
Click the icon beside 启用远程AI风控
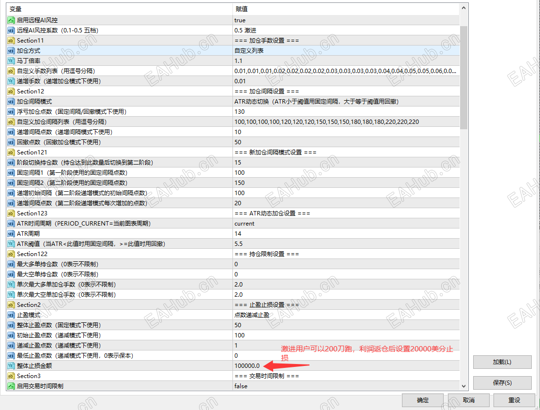click(11, 20)
